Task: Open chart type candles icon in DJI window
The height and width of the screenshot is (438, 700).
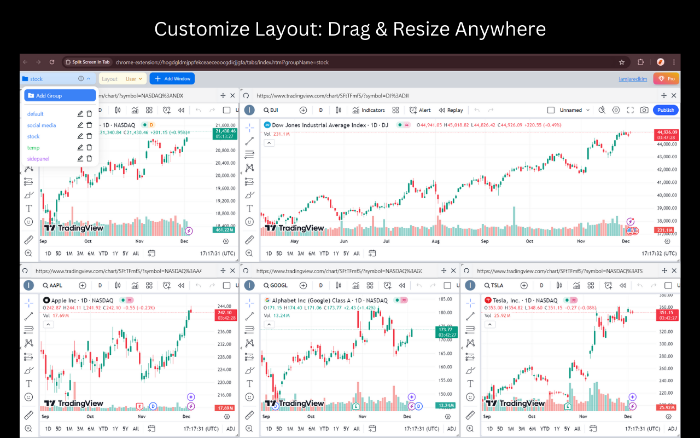Action: (339, 110)
